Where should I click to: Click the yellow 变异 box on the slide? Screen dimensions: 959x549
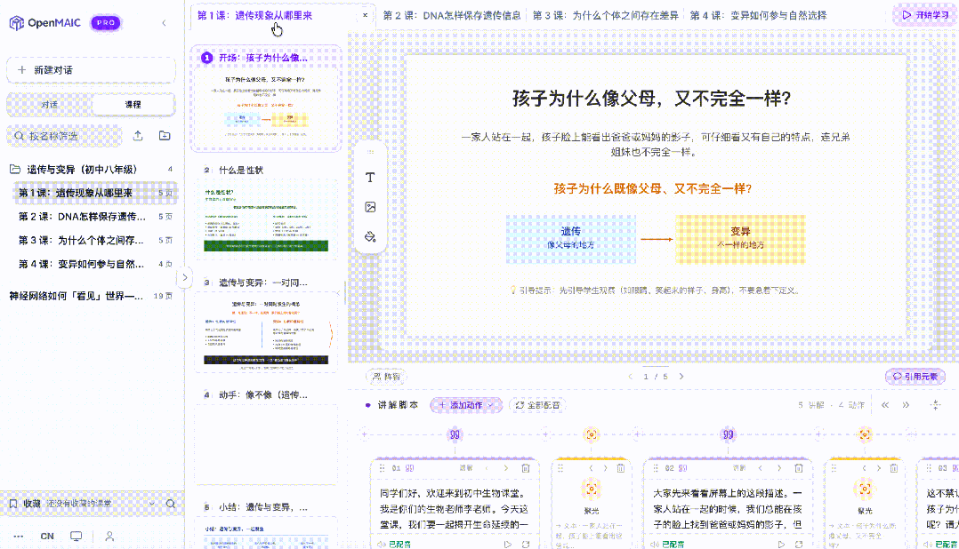[x=740, y=239]
